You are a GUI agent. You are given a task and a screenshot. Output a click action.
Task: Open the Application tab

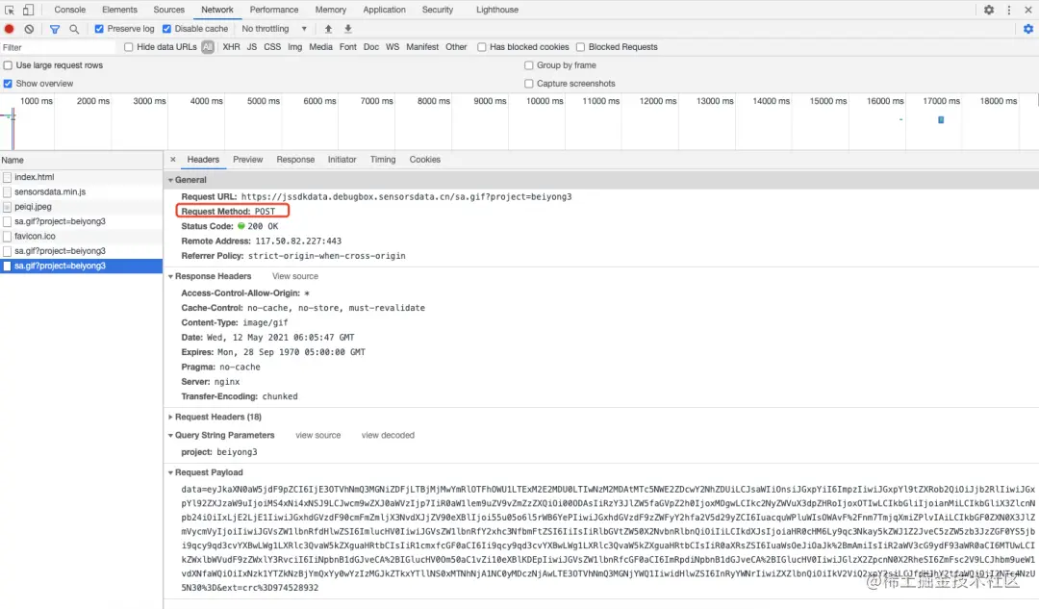click(x=384, y=10)
